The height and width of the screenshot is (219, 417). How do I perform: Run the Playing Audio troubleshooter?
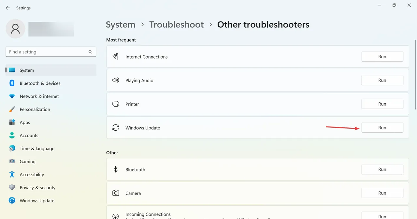click(382, 80)
